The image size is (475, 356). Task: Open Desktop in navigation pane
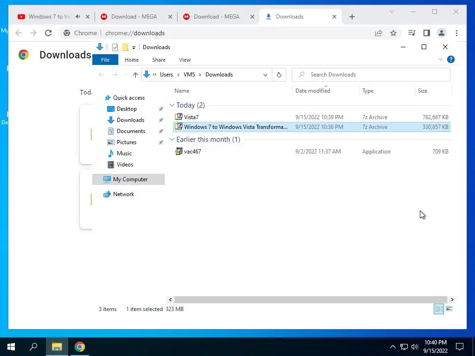pyautogui.click(x=127, y=108)
